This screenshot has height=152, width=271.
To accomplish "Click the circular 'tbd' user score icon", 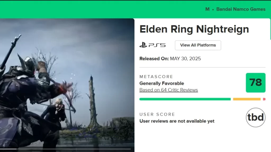I will coord(256,117).
